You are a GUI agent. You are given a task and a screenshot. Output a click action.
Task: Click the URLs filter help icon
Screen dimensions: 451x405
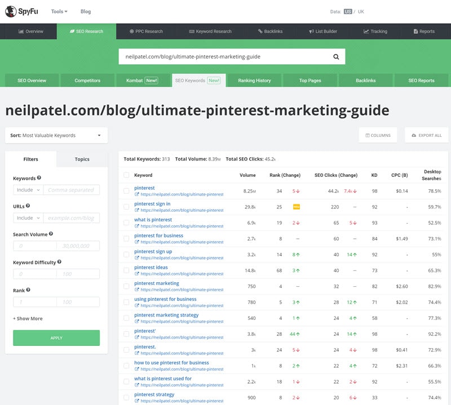[28, 206]
